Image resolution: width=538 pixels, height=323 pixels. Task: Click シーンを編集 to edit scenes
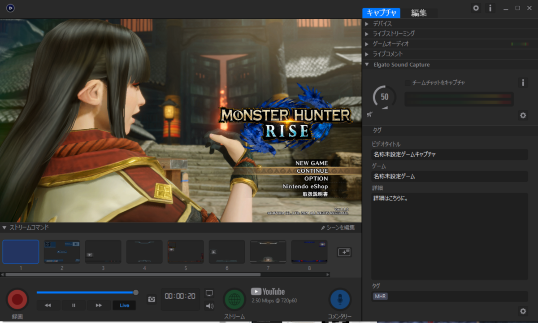(338, 228)
